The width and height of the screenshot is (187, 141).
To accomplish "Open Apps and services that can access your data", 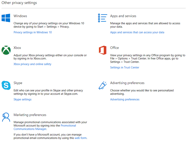I will pos(137,32).
